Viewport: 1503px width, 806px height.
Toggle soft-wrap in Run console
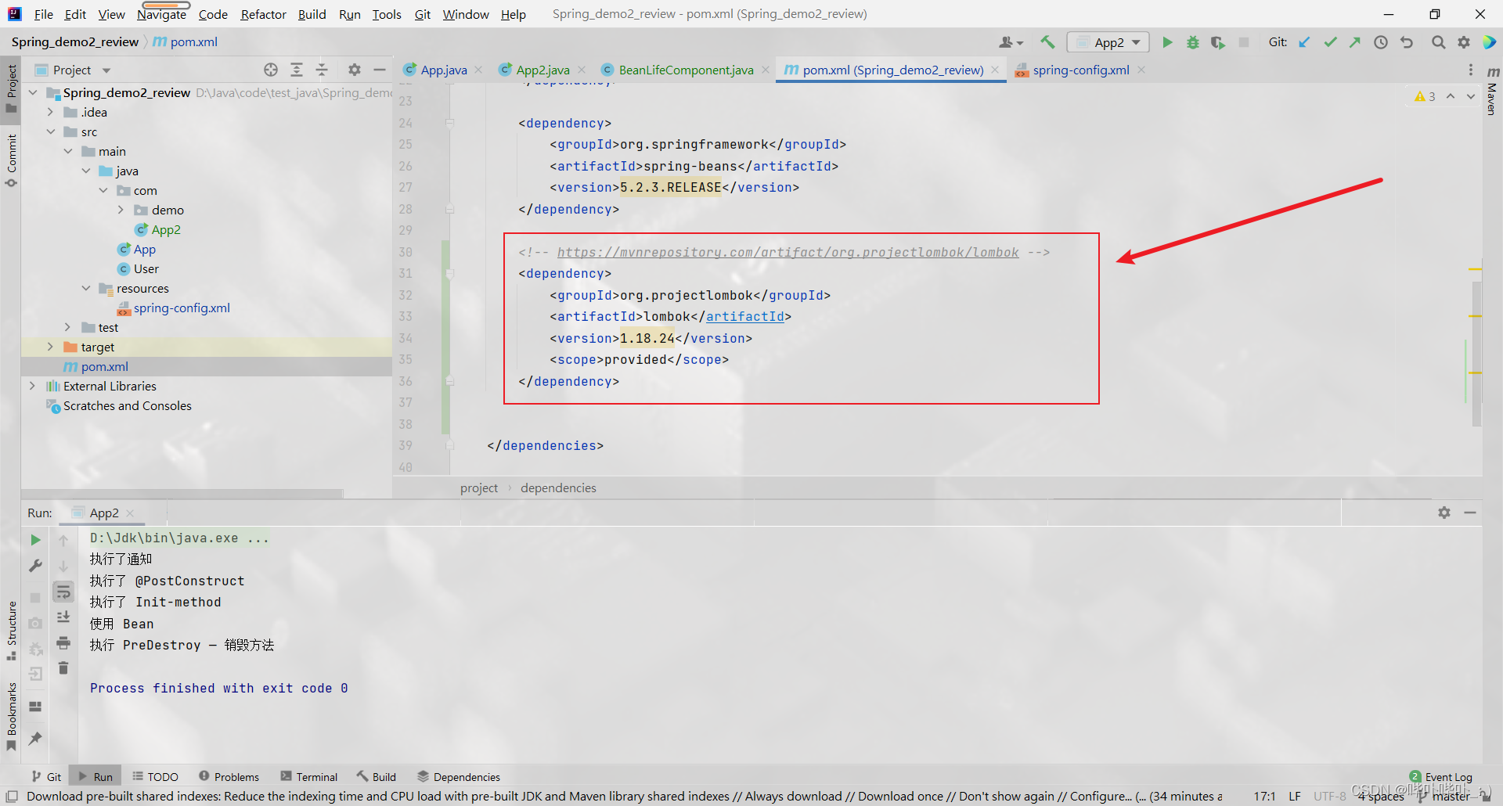(63, 592)
